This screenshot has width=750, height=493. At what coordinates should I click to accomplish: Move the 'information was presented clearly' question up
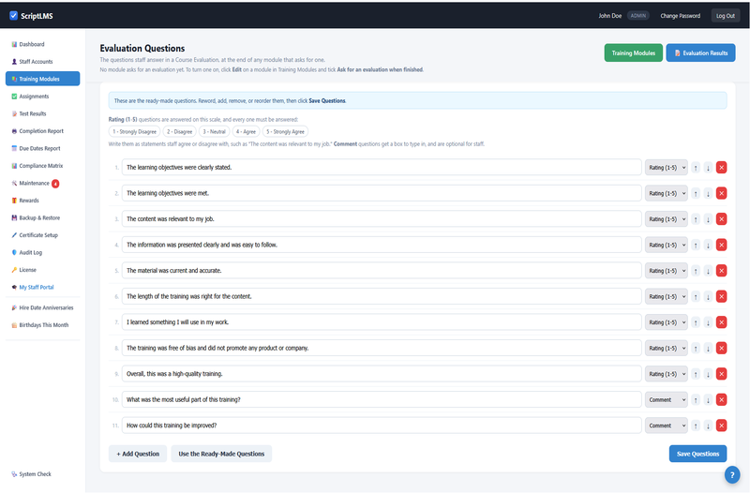tap(696, 245)
